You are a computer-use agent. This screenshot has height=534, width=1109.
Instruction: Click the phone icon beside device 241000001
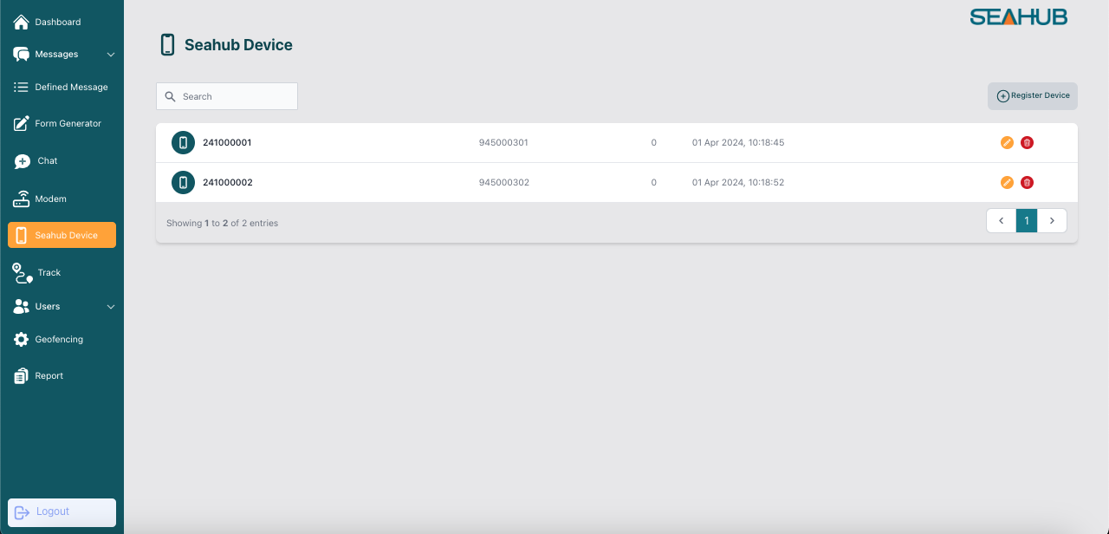pos(183,143)
